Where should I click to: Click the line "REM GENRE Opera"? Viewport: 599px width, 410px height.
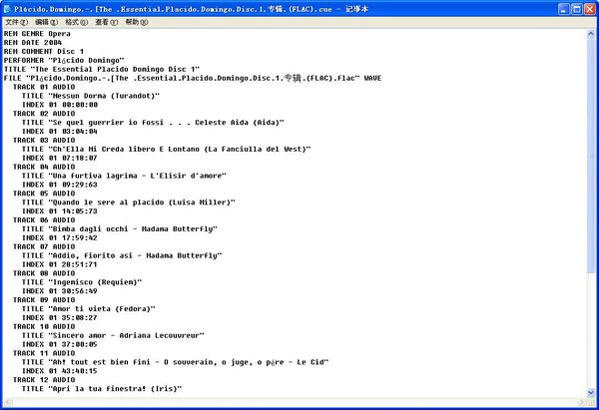click(37, 34)
